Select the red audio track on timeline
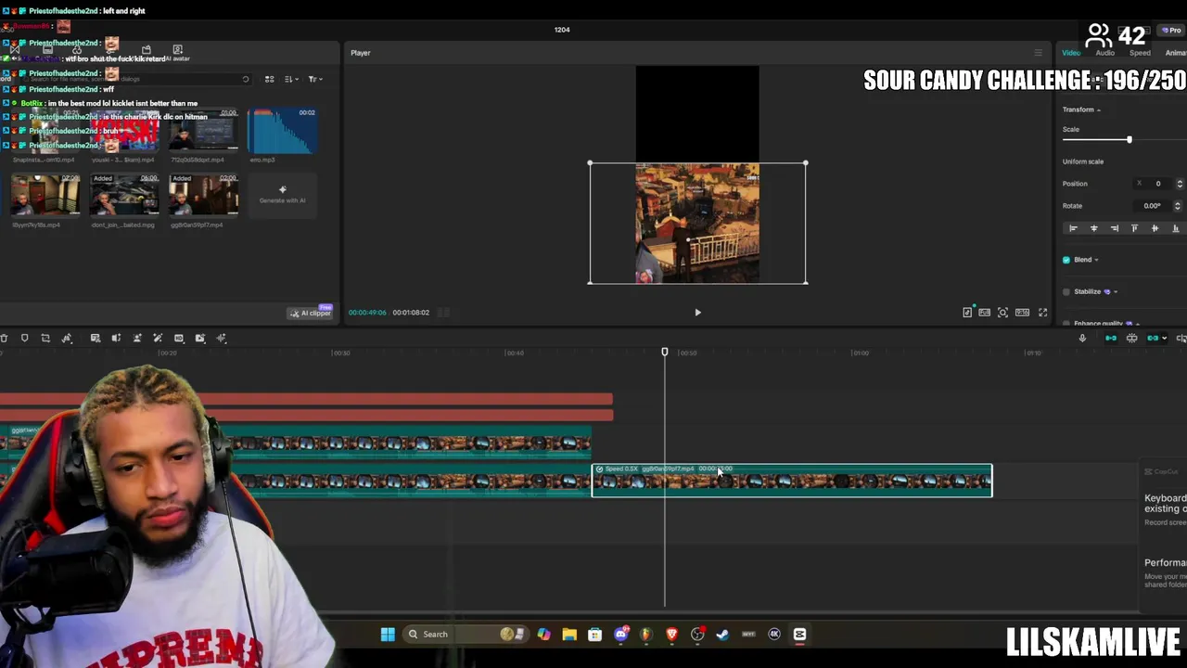Image resolution: width=1187 pixels, height=668 pixels. [306, 400]
